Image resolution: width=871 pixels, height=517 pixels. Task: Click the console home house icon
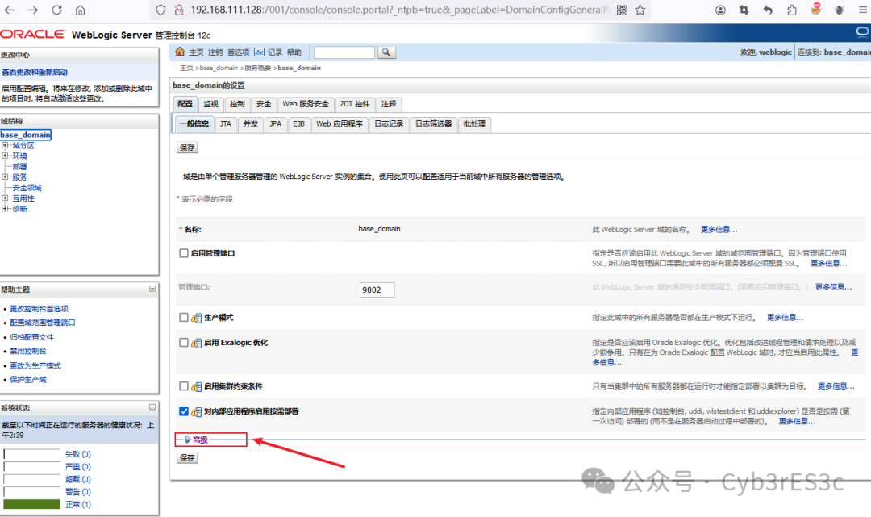[x=179, y=52]
